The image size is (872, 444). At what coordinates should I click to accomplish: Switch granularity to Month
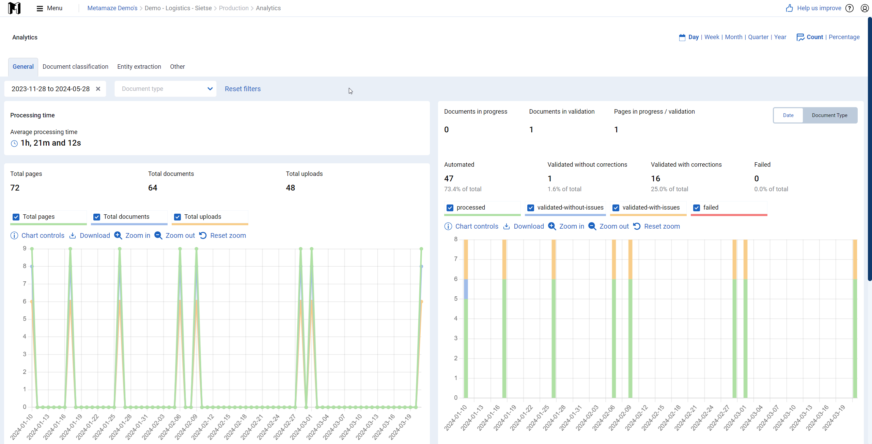734,37
